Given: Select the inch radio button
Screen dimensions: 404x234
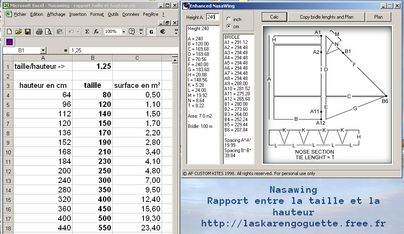Looking at the screenshot, I should 228,19.
